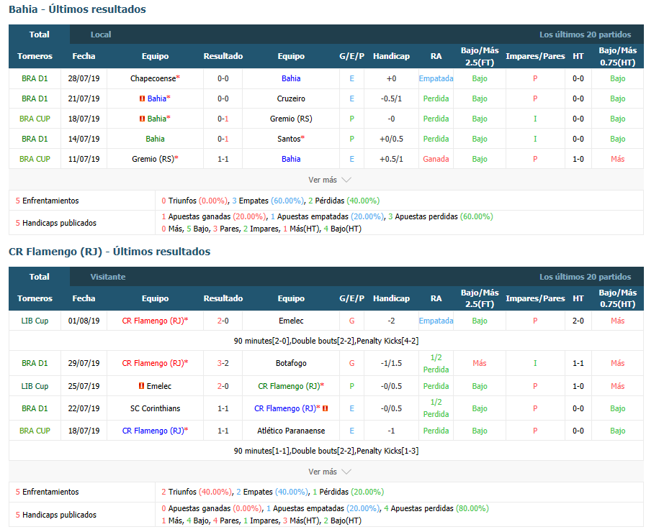Click the Resultado column header in Flamengo table
The height and width of the screenshot is (532, 659).
[223, 298]
